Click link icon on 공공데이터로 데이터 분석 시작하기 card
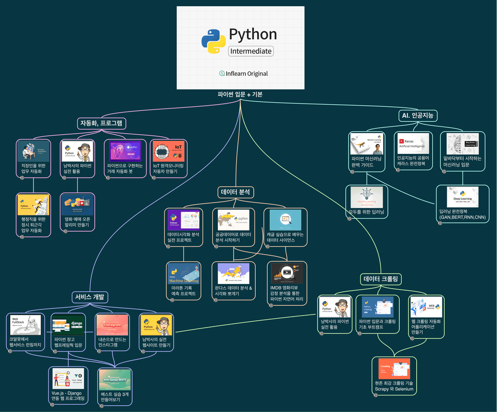Viewport: 497px width, 412px height. pos(216,246)
